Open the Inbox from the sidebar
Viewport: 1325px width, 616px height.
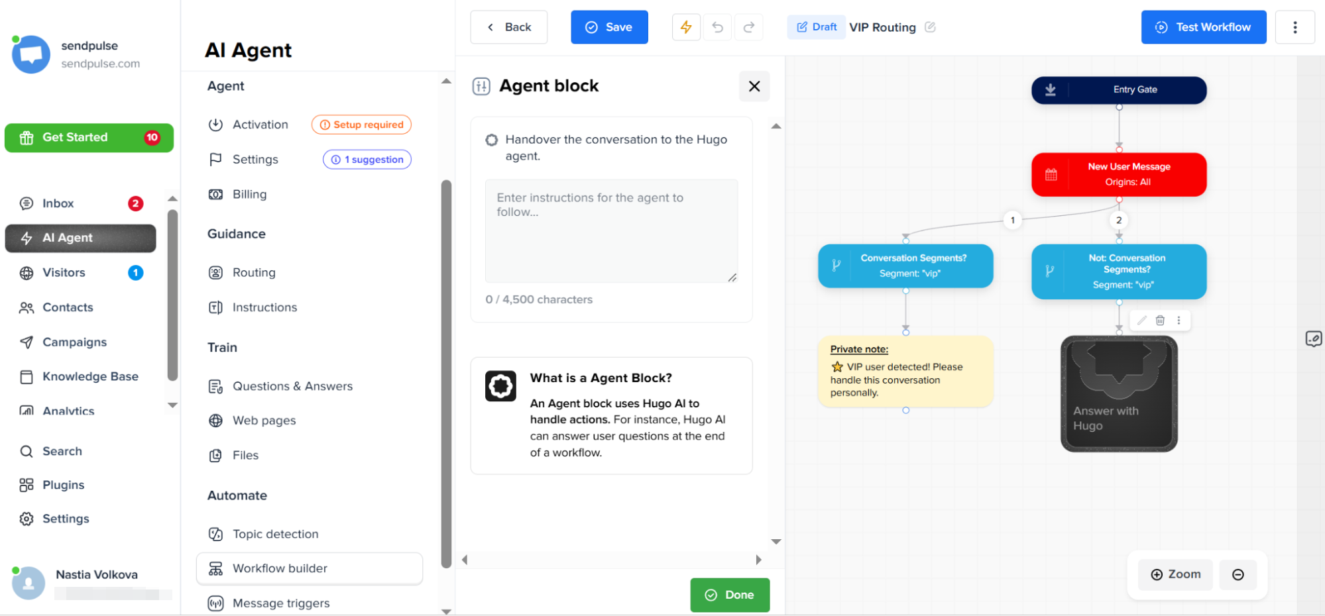58,203
